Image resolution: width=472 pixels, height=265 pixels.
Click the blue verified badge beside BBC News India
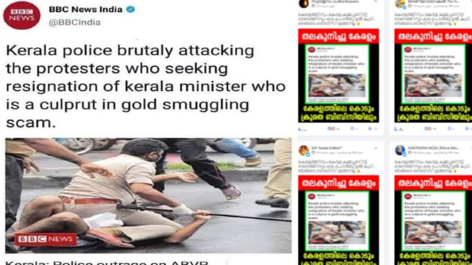tap(130, 9)
